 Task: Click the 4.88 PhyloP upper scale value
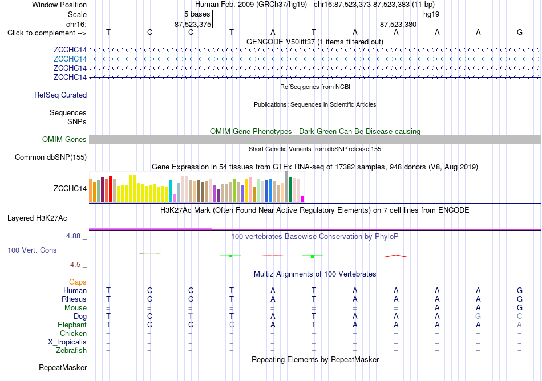[x=73, y=236]
